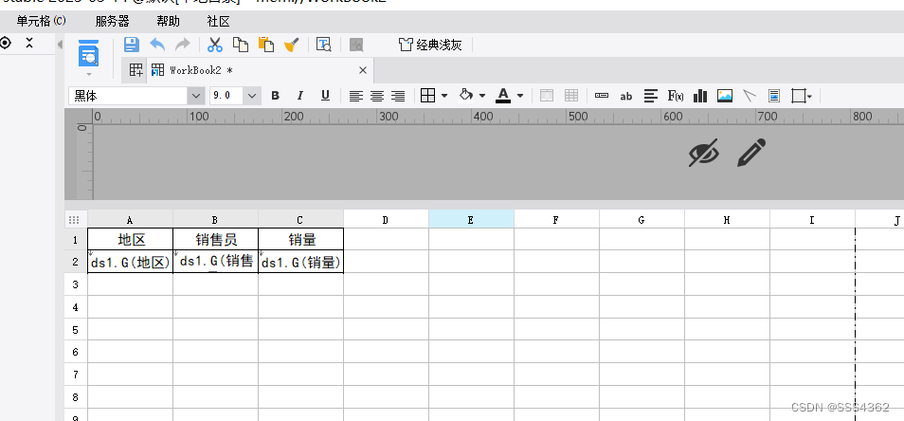The height and width of the screenshot is (421, 904).
Task: Collapse left panel tree with chevrons icon
Action: pos(29,43)
